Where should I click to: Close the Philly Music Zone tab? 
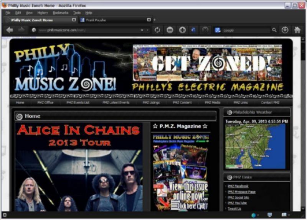point(74,20)
